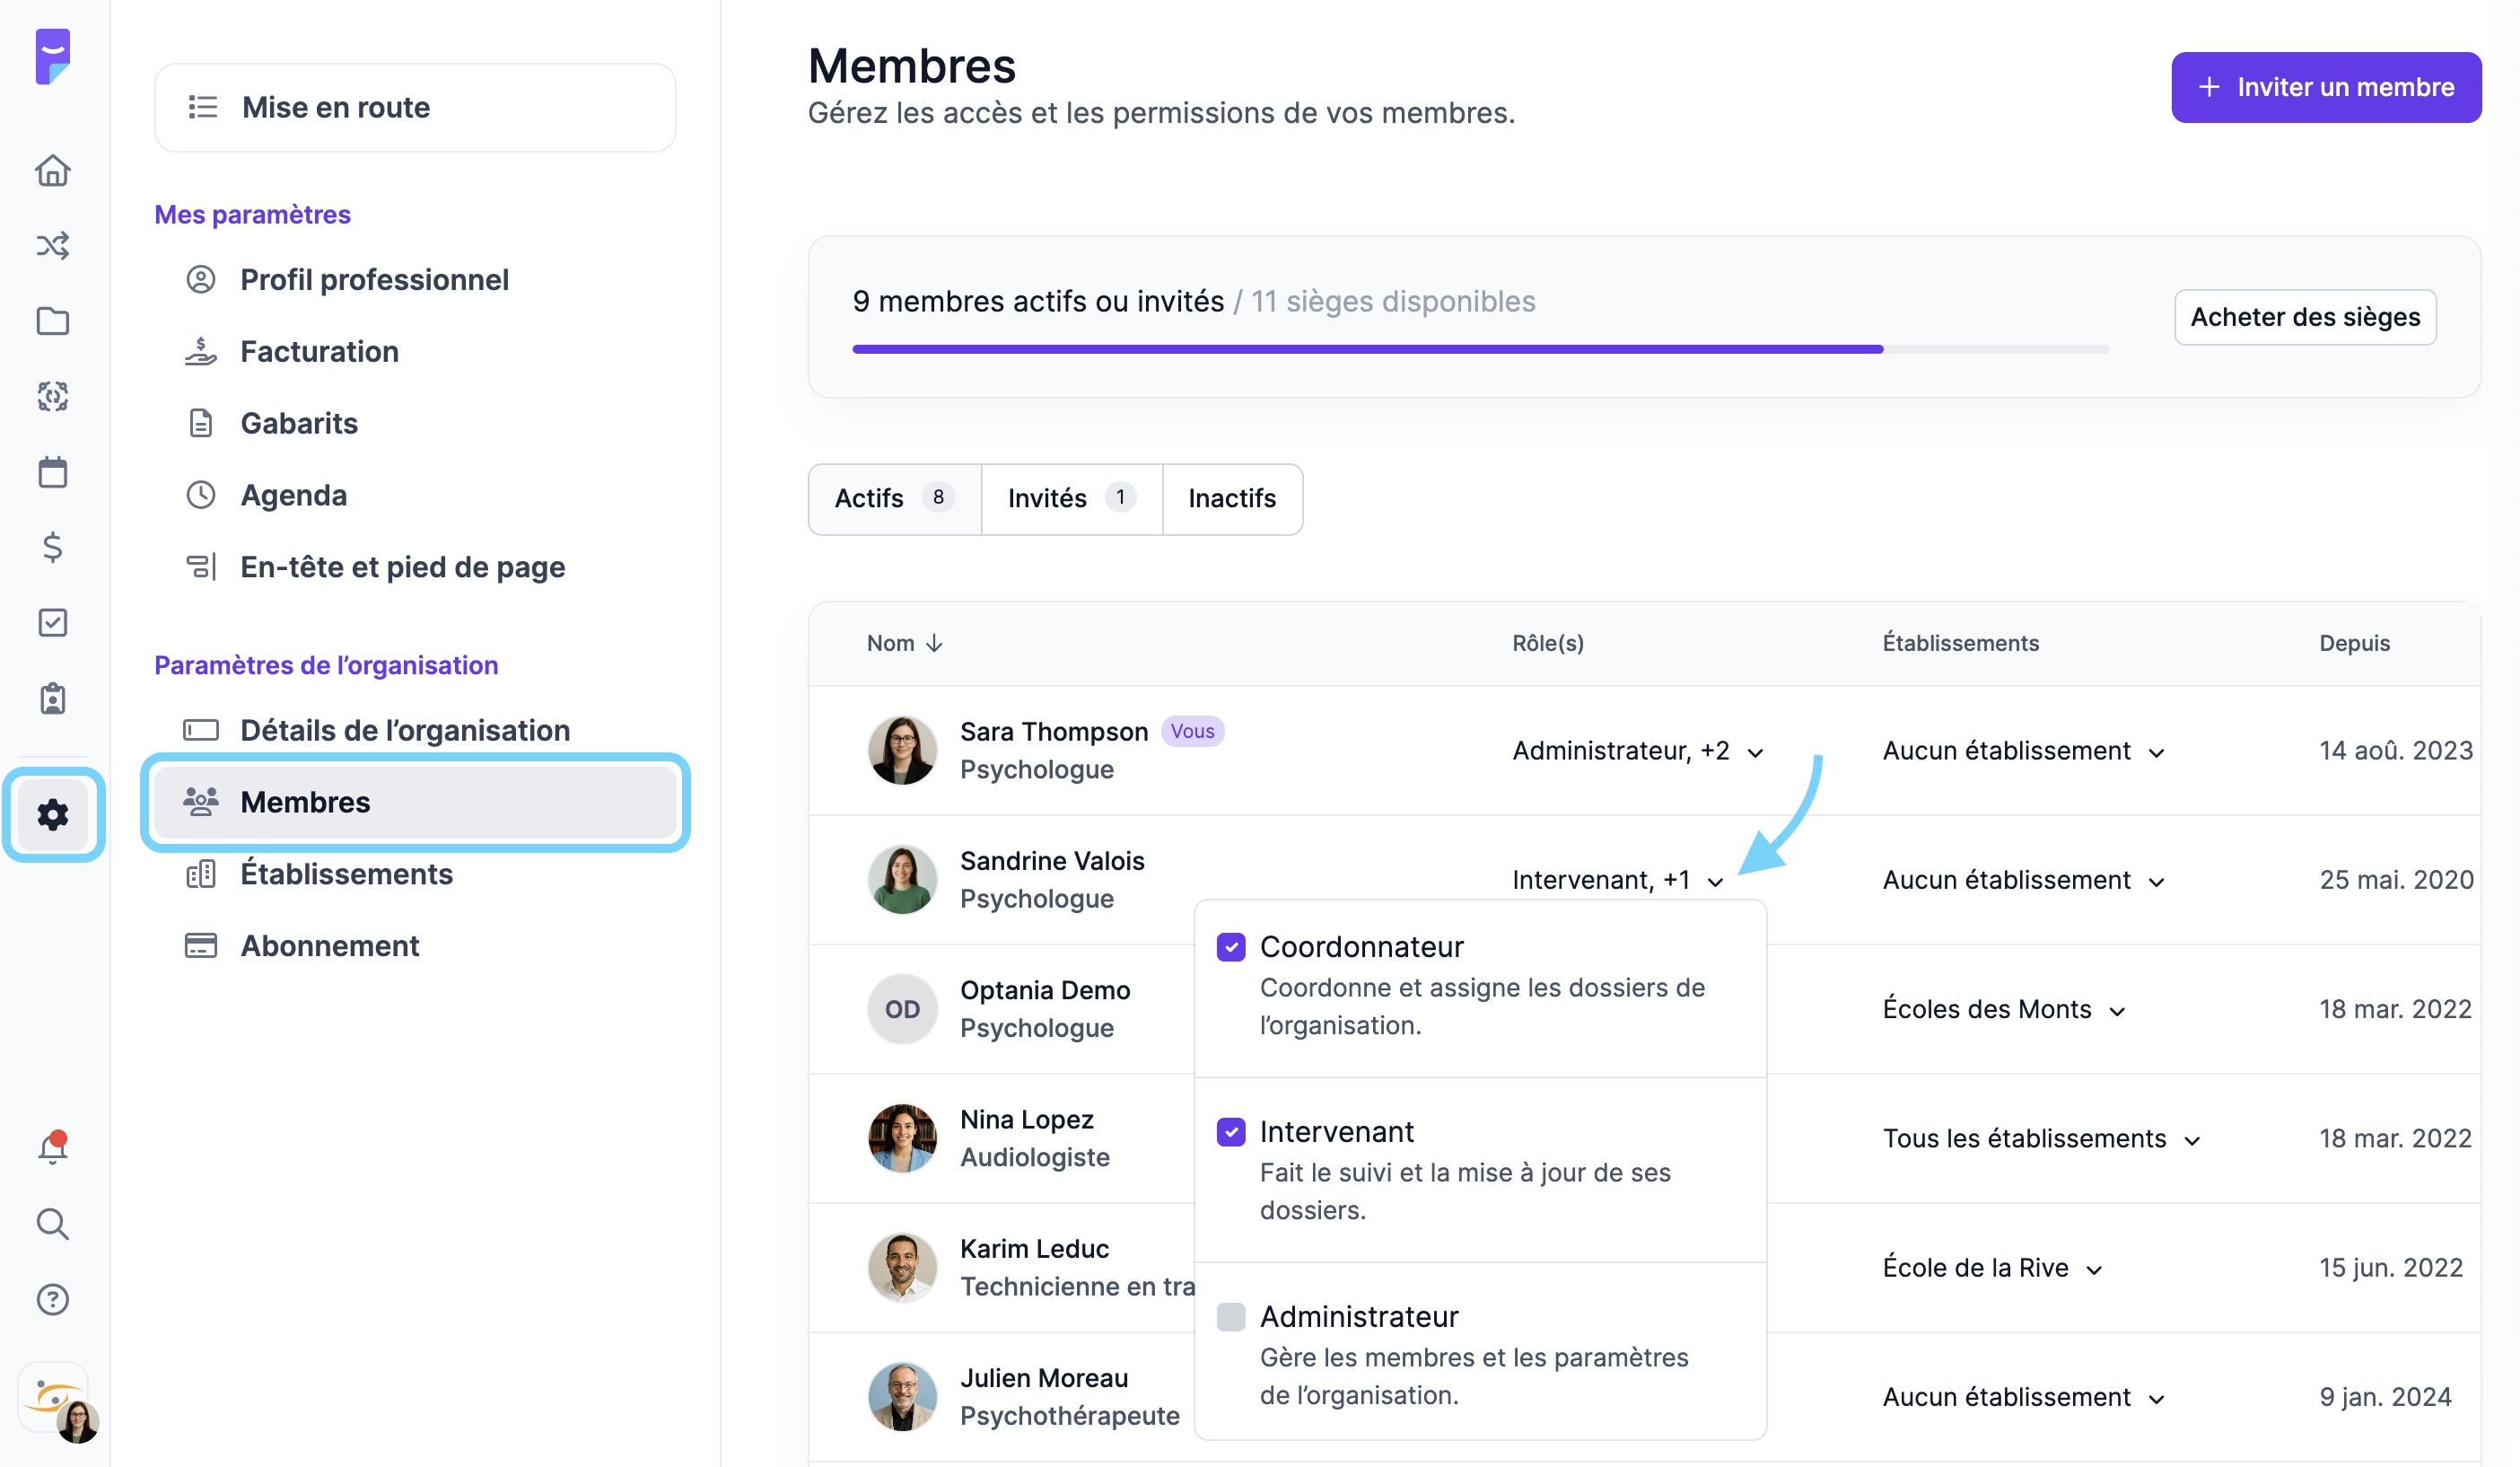
Task: Switch to the Invités tab
Action: pyautogui.click(x=1072, y=498)
